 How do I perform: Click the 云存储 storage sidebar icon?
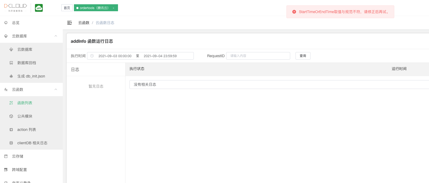tap(6, 156)
